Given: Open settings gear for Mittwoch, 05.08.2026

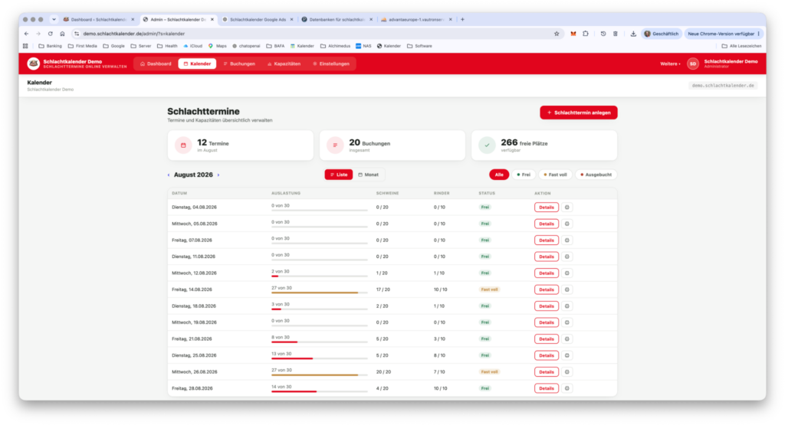Looking at the screenshot, I should pos(567,224).
